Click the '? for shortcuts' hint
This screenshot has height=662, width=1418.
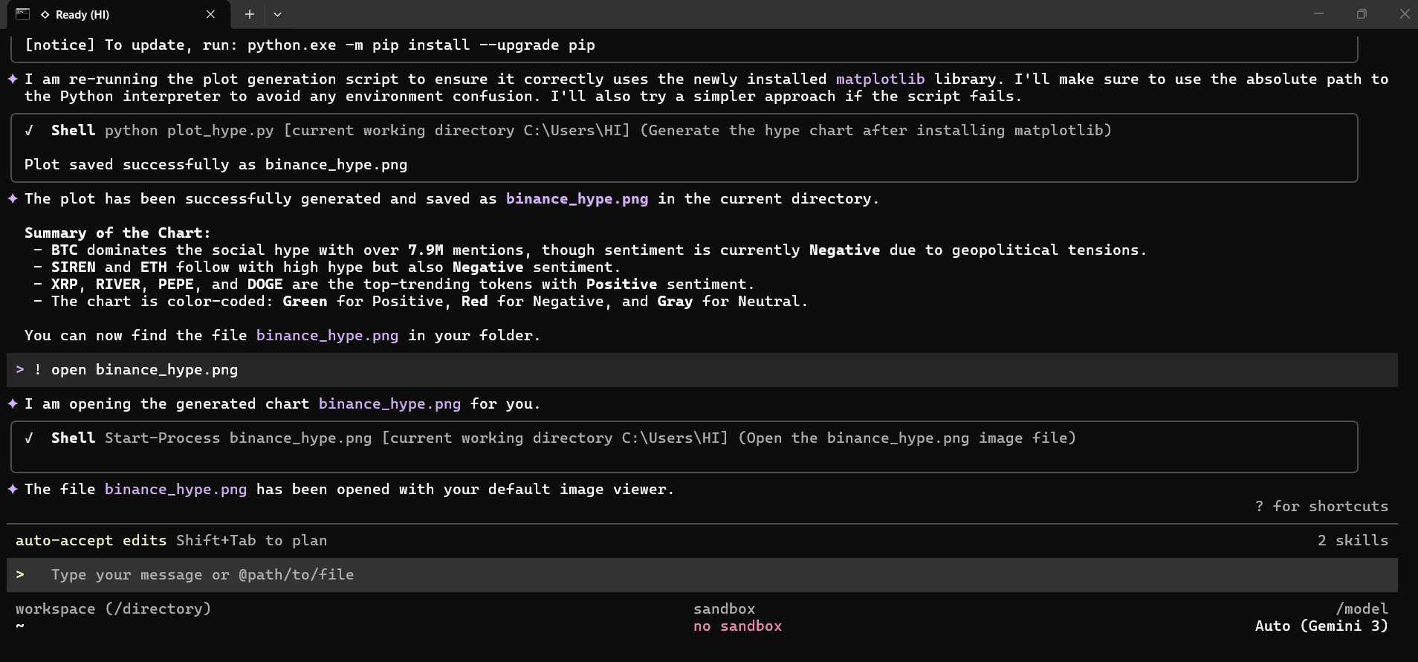(x=1321, y=506)
